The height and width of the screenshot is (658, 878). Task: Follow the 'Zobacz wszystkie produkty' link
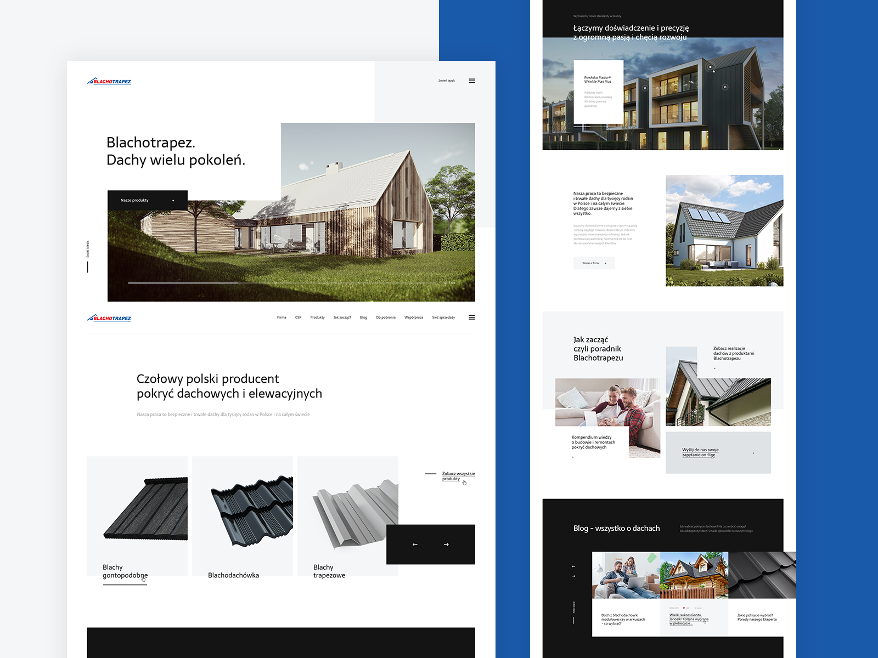pos(459,476)
